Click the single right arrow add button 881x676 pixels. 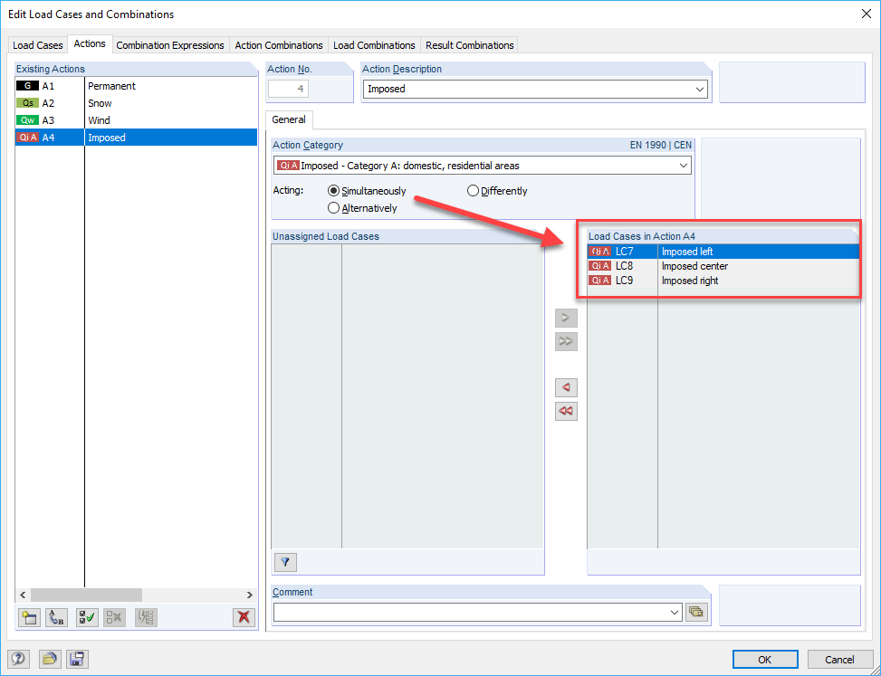pos(566,318)
